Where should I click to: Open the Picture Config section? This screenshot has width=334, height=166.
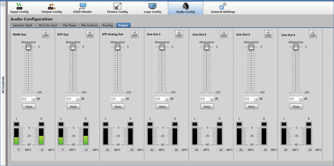pyautogui.click(x=117, y=8)
